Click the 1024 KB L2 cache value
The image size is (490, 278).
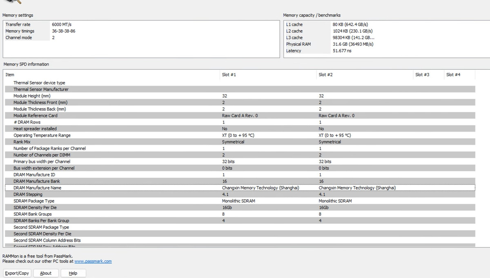point(352,31)
